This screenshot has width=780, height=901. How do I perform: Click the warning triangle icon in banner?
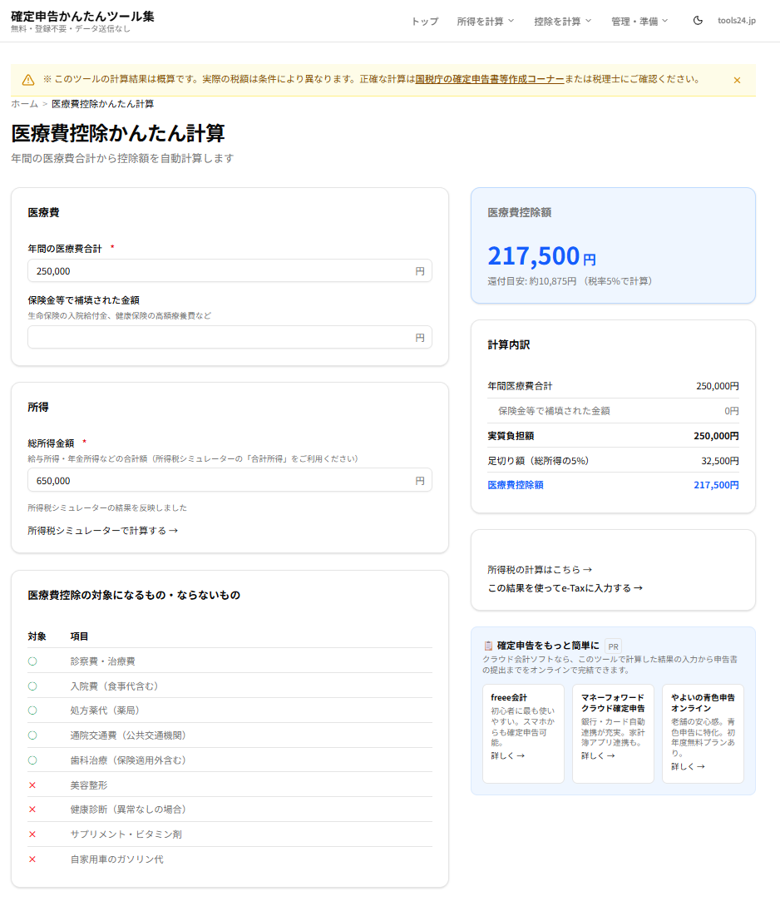(x=28, y=80)
